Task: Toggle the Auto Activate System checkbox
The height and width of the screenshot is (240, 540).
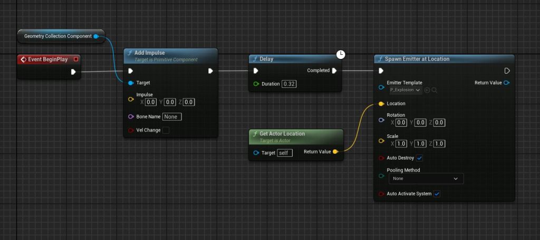Action: point(437,194)
